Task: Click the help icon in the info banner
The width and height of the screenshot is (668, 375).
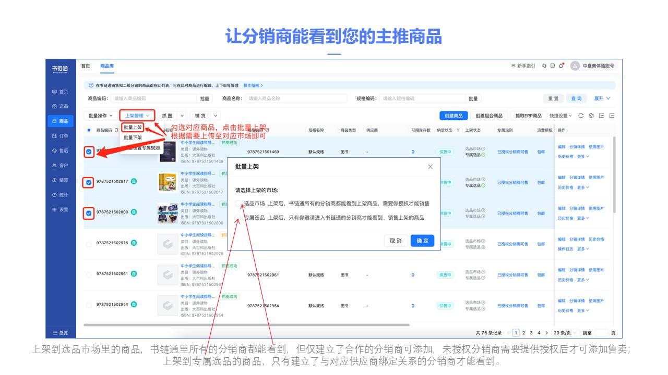Action: 91,85
